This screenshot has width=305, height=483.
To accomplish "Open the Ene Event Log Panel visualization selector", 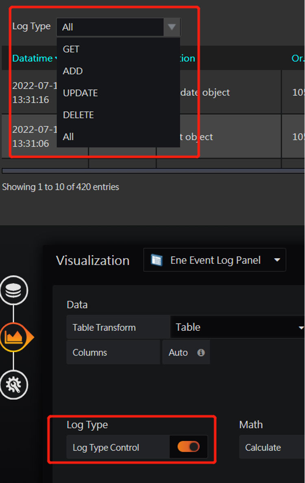I will coord(214,260).
